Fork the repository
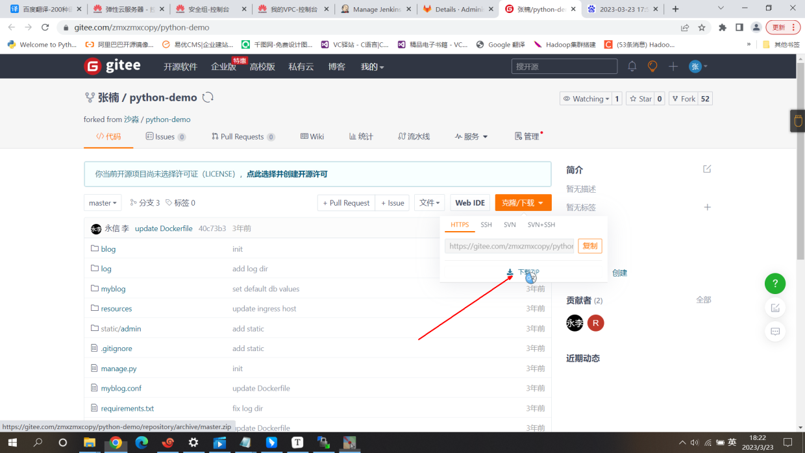 click(x=684, y=99)
